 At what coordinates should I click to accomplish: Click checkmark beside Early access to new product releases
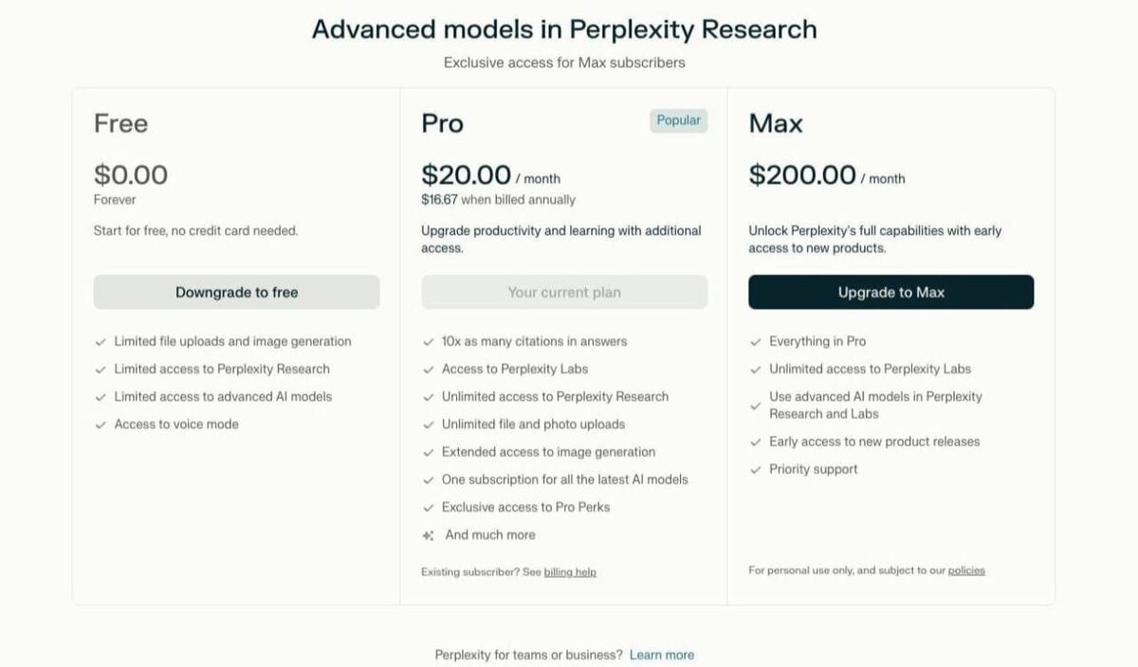click(755, 442)
